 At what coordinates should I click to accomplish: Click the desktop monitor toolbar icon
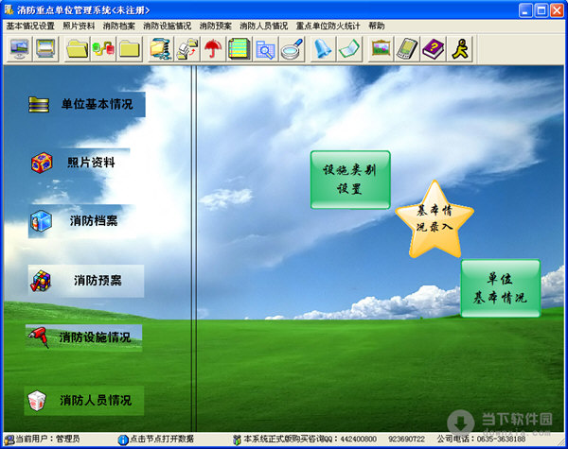click(x=20, y=48)
